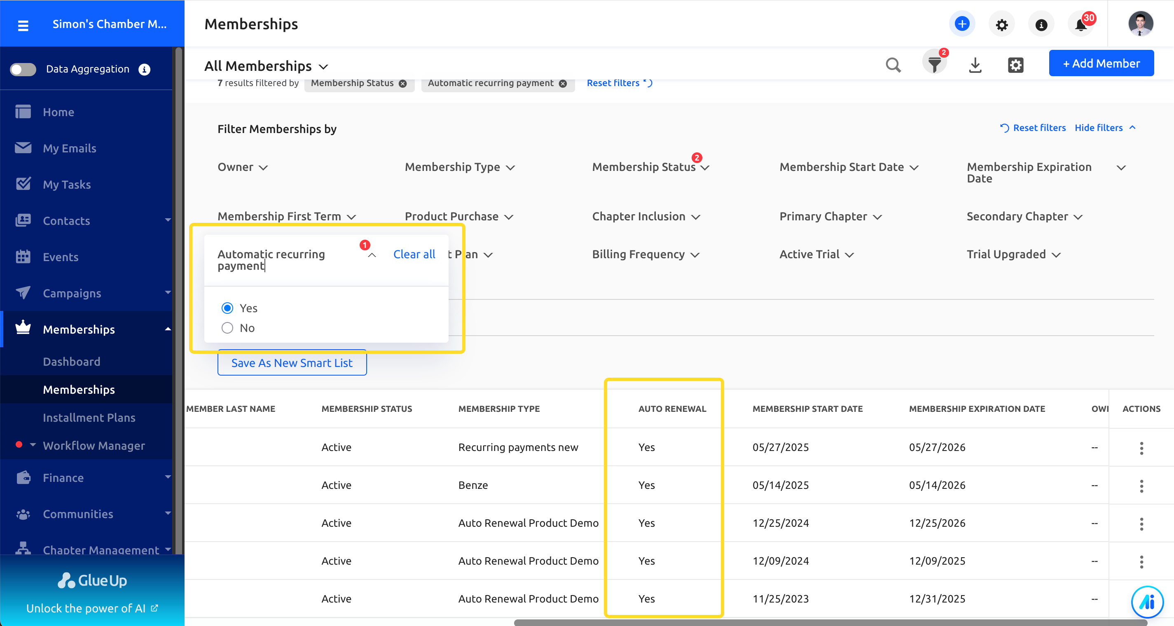The width and height of the screenshot is (1174, 626).
Task: Collapse the Automatic recurring payment filter
Action: (372, 255)
